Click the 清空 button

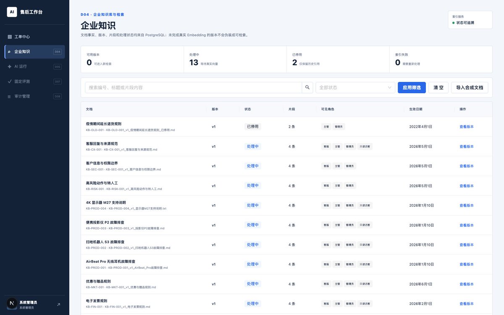(438, 87)
